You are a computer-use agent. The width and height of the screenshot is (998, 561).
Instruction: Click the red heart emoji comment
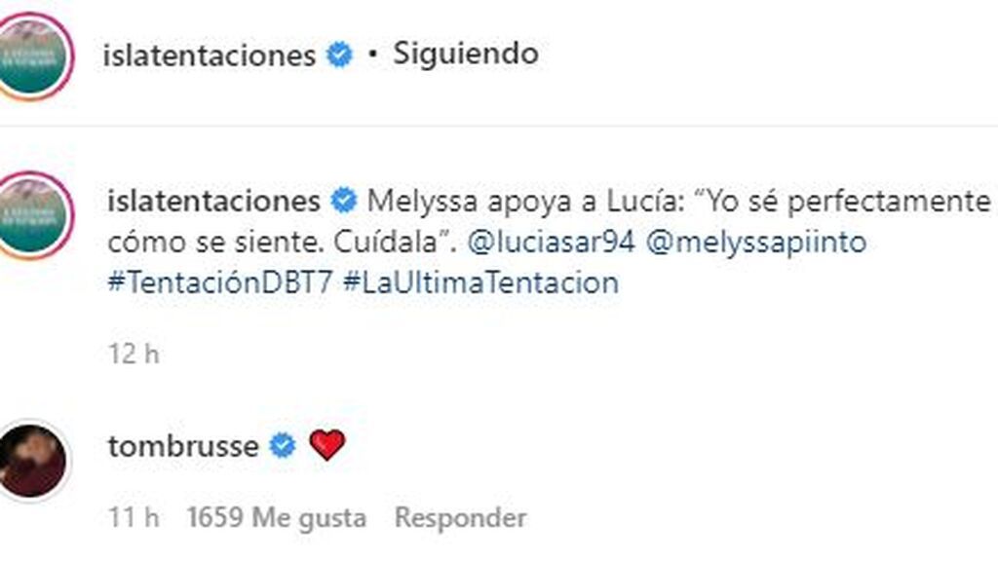pyautogui.click(x=326, y=446)
